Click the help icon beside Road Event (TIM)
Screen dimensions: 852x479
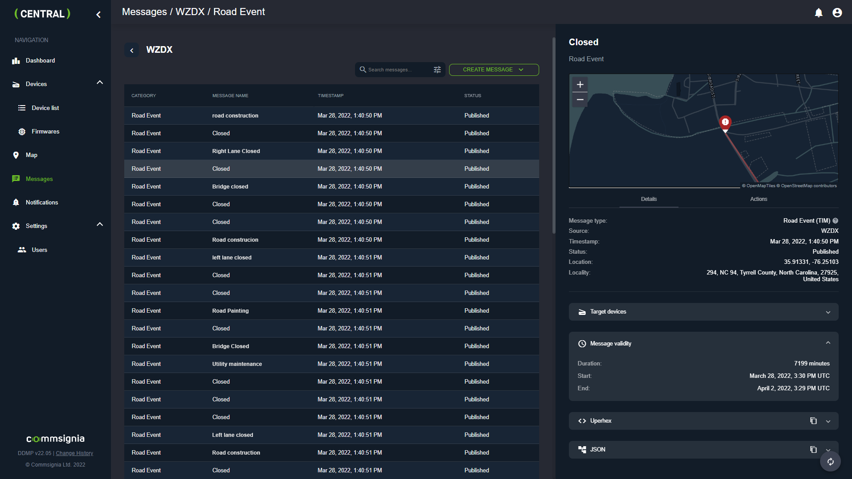click(836, 221)
